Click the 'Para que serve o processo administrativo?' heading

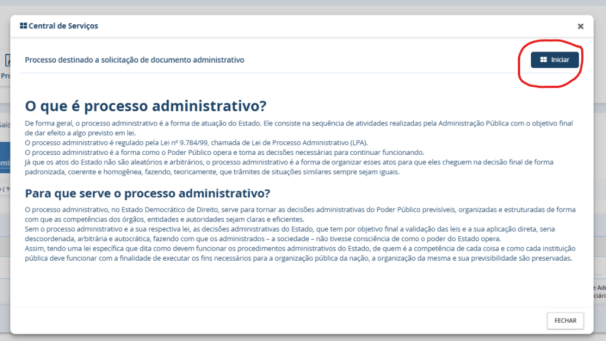pyautogui.click(x=147, y=193)
